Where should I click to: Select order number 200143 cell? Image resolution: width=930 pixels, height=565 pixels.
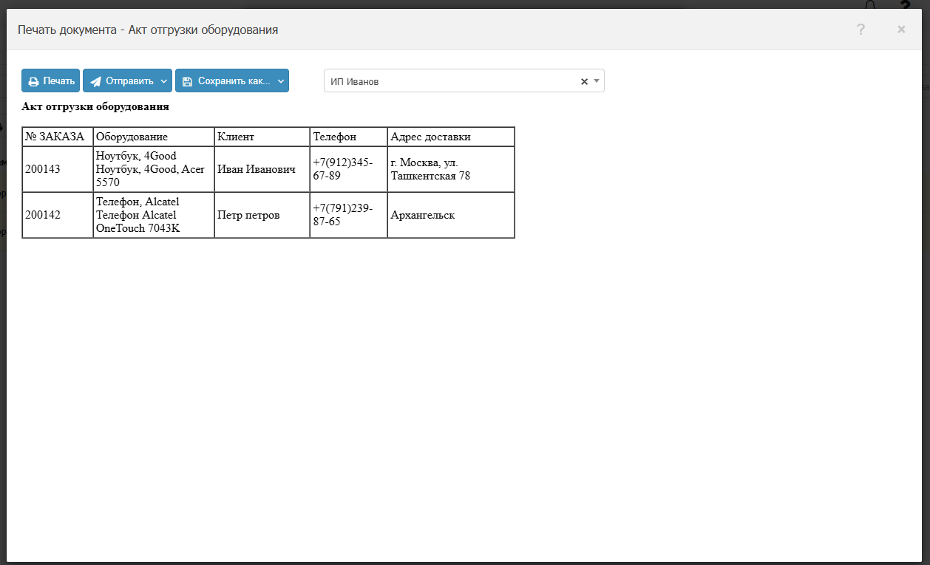tap(43, 169)
